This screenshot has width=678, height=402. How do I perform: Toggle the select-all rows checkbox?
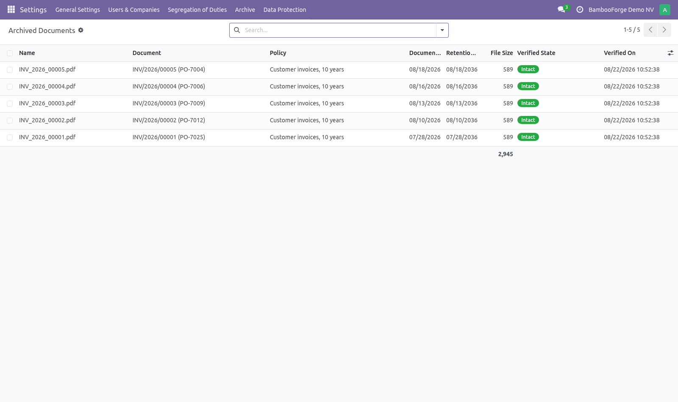tap(10, 53)
